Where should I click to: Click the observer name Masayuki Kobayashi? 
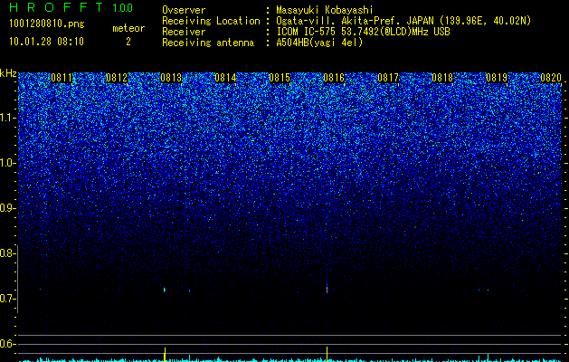coord(325,10)
